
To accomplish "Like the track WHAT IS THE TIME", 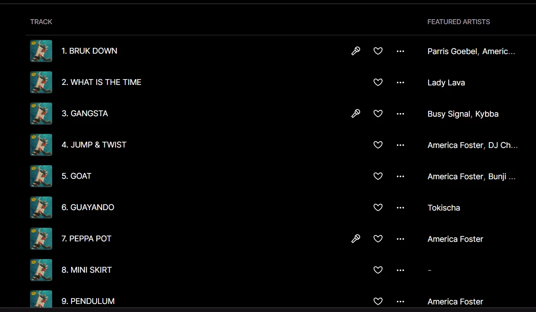I will pos(378,82).
